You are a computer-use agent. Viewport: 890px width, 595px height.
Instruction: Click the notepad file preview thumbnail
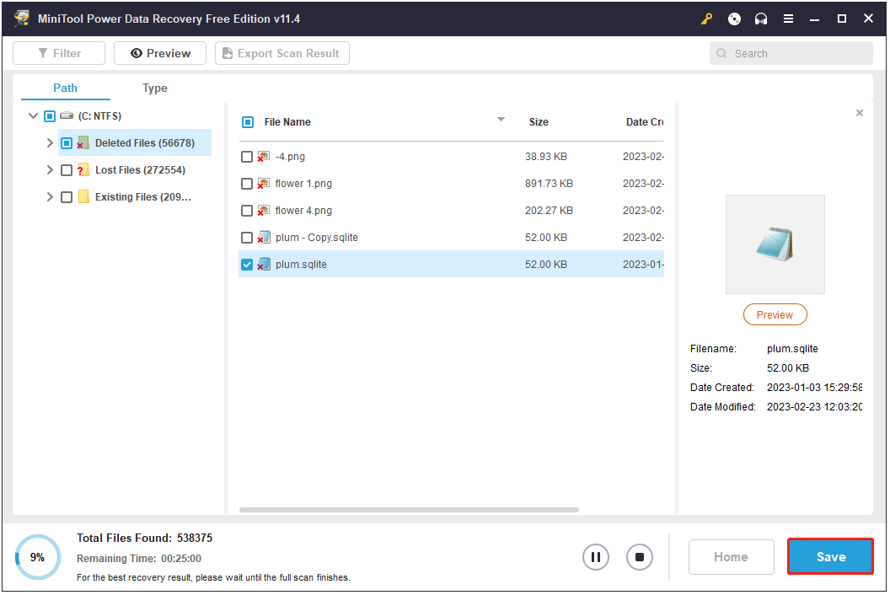[x=775, y=244]
